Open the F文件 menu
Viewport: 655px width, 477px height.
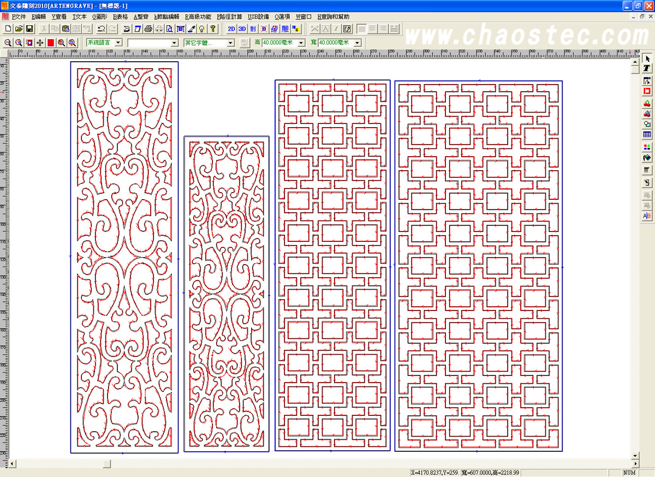(19, 17)
